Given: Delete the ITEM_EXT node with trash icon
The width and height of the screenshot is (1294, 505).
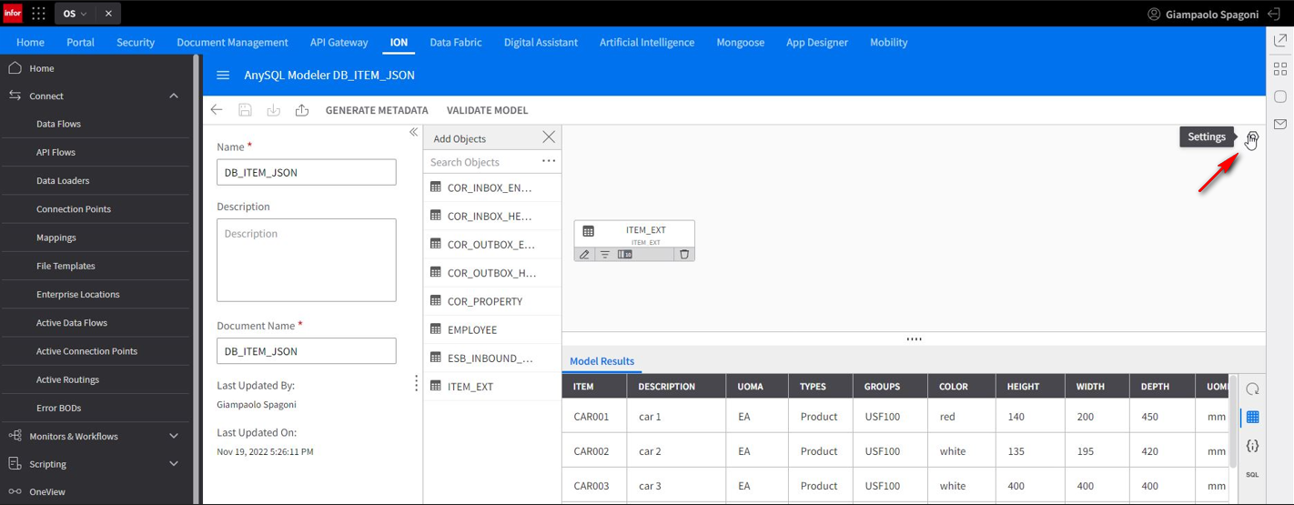Looking at the screenshot, I should tap(684, 255).
